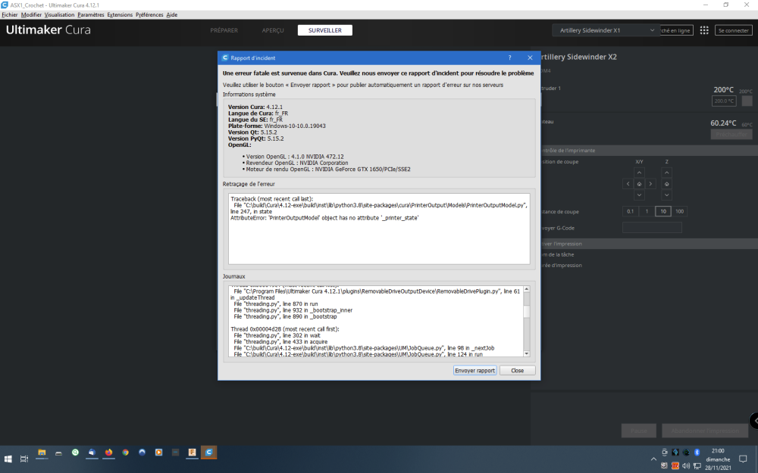Set jog distance to 100

point(679,211)
